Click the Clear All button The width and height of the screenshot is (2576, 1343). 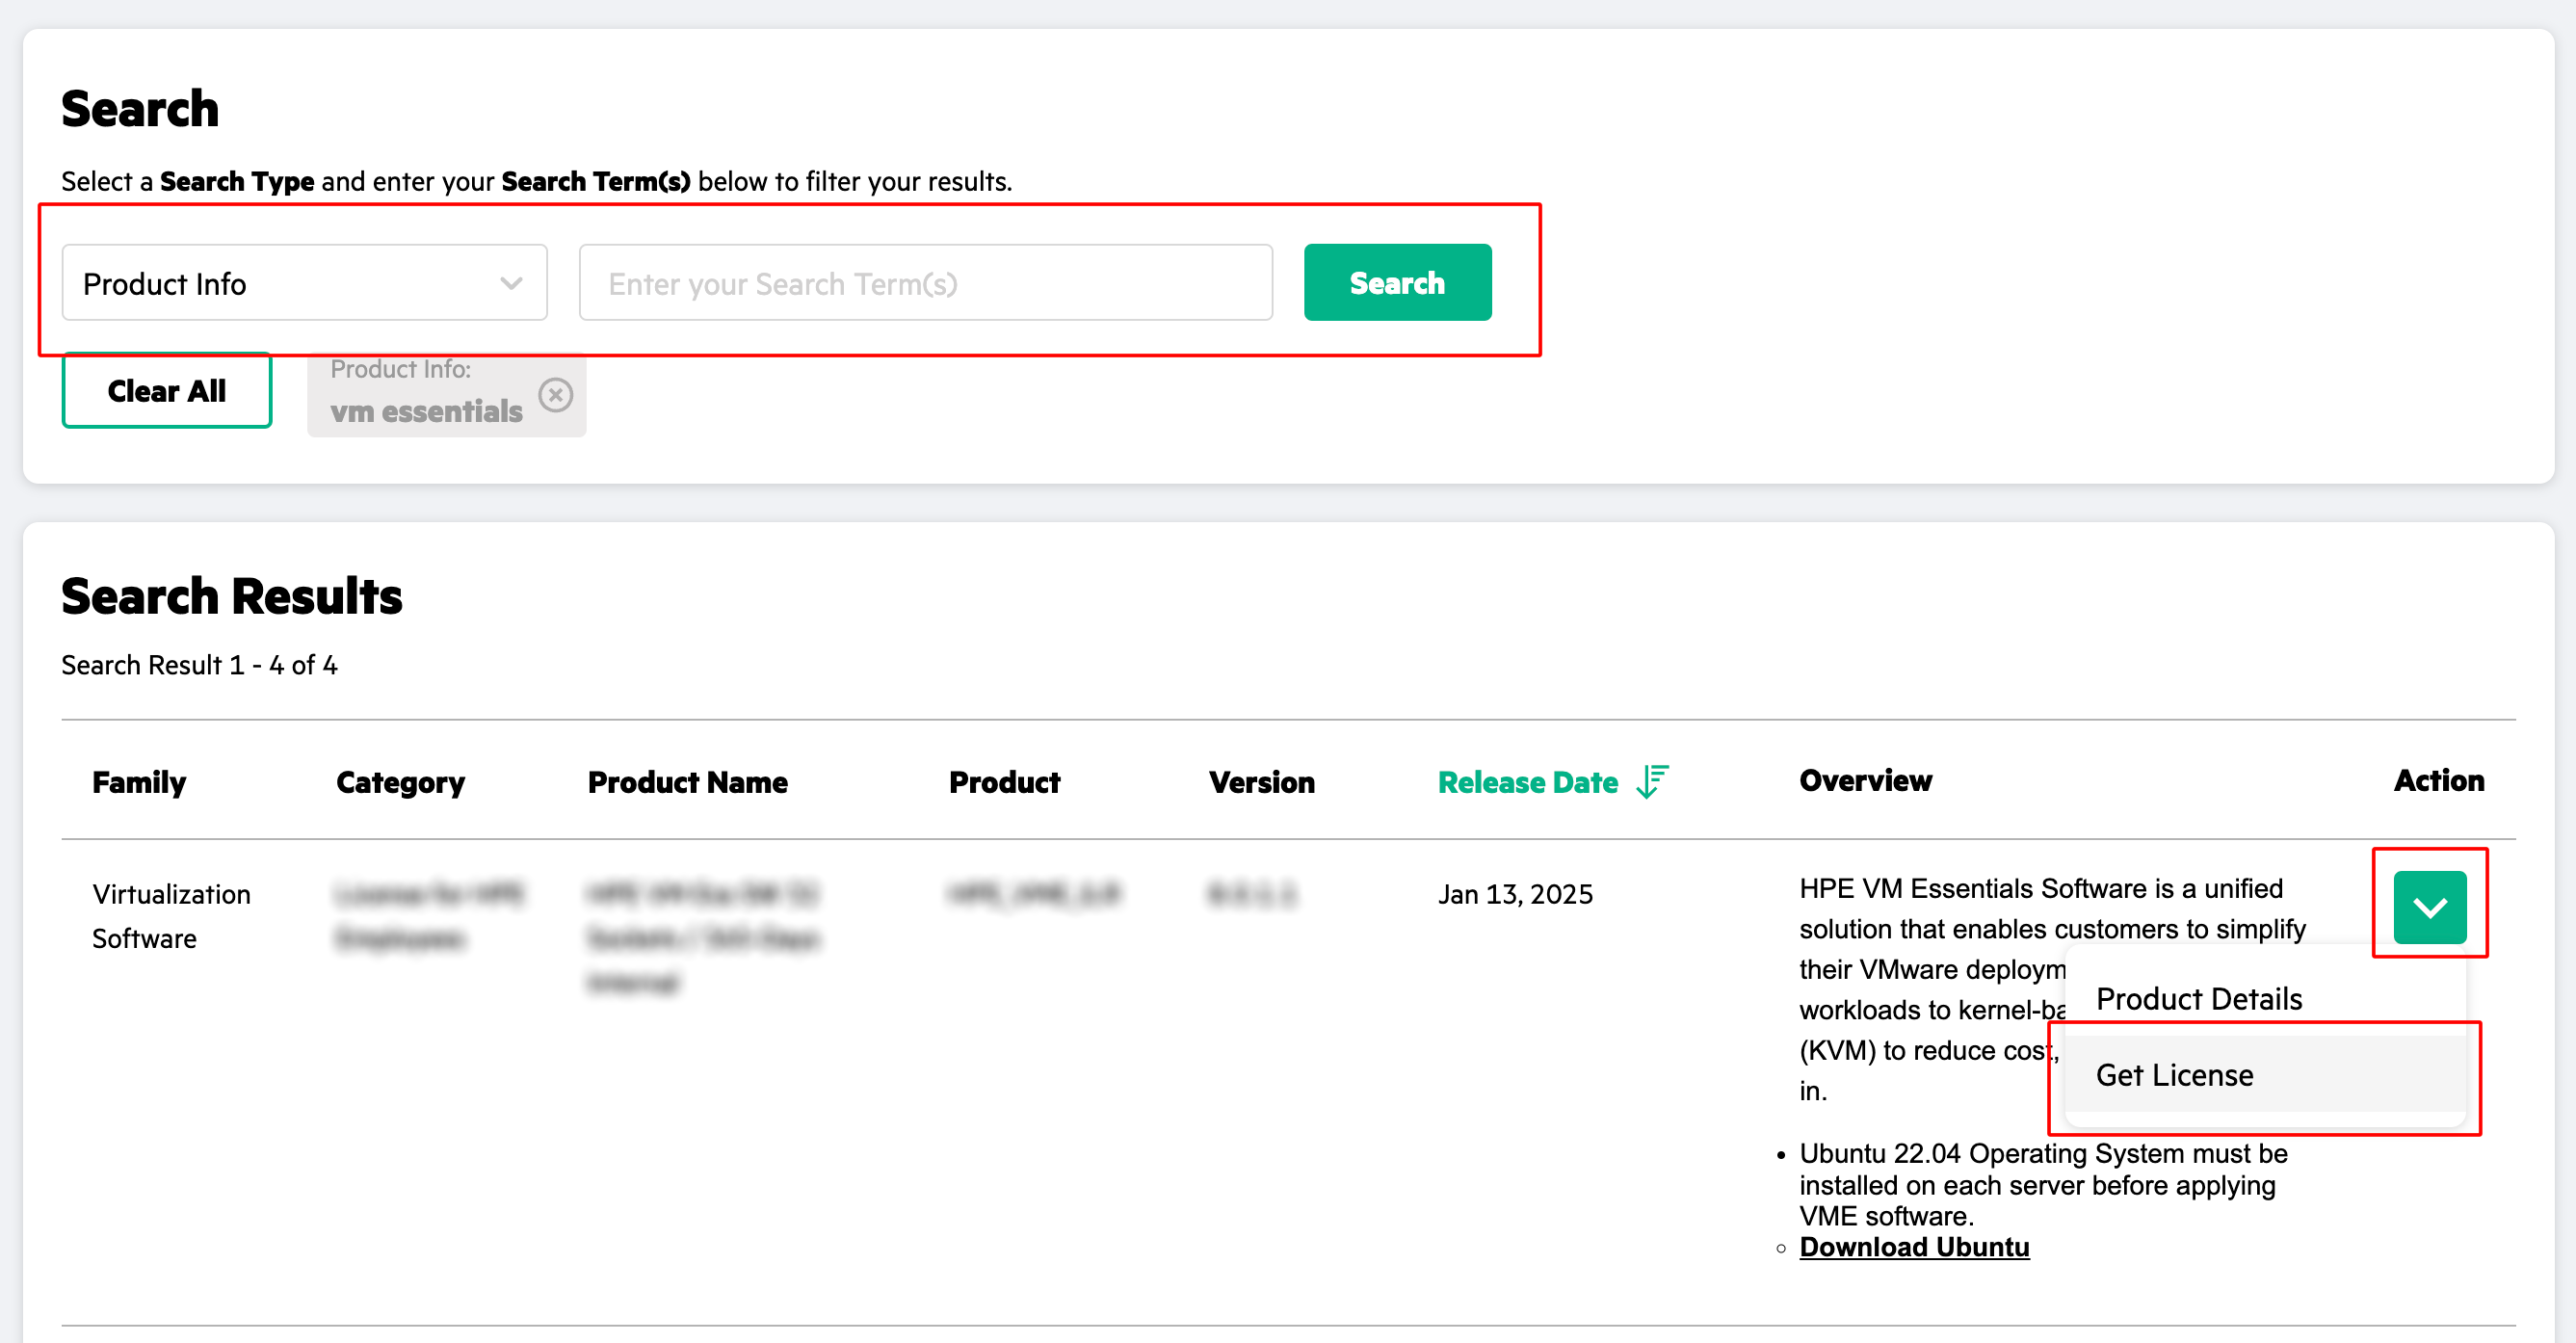[167, 391]
